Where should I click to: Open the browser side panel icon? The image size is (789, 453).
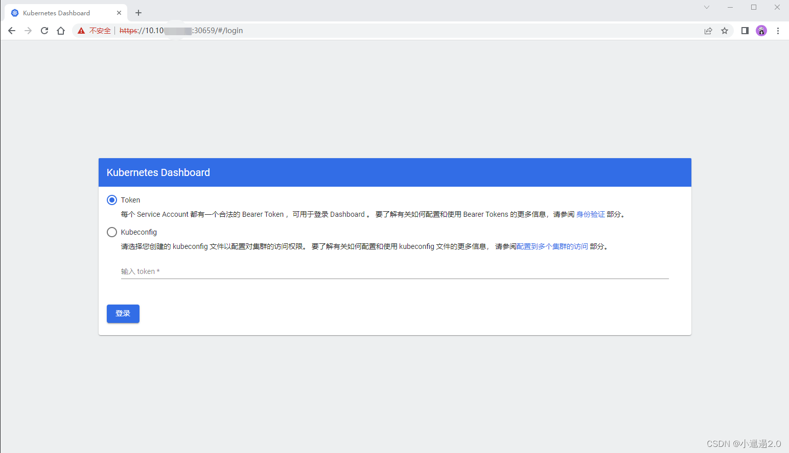(745, 31)
